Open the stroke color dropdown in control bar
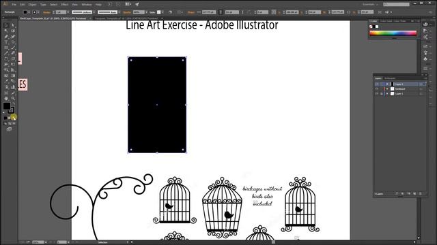 click(x=38, y=12)
